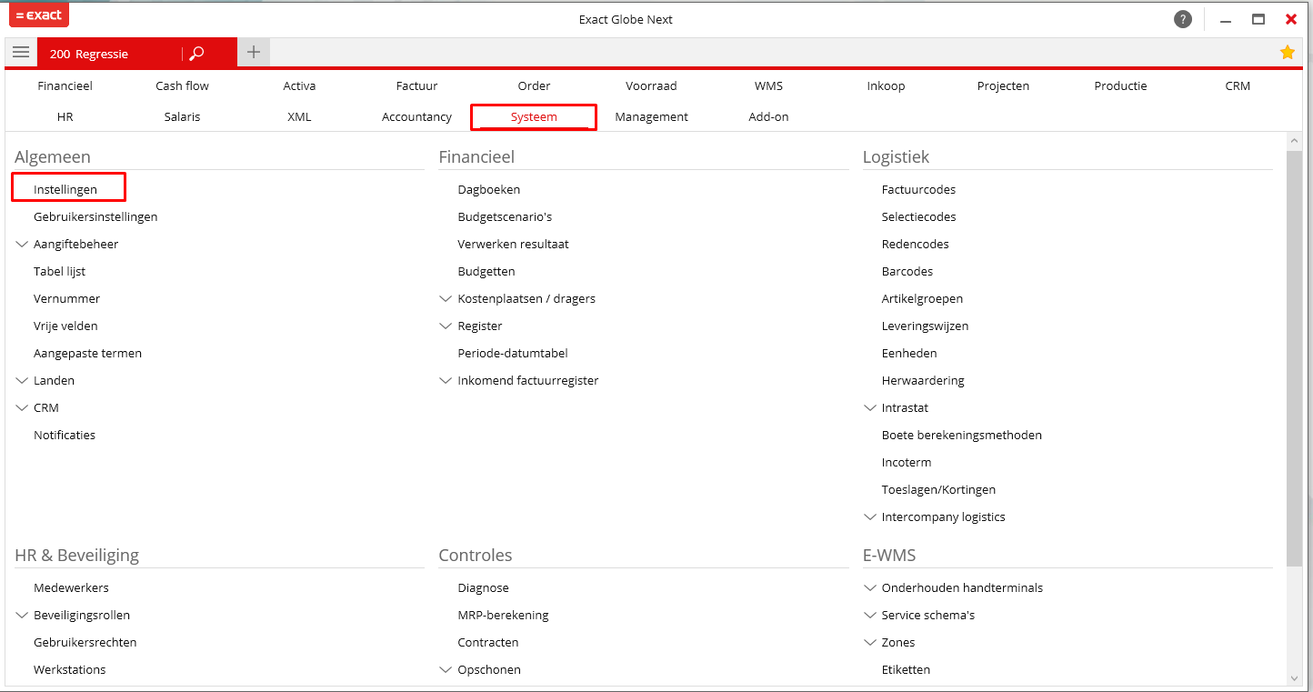The width and height of the screenshot is (1313, 692).
Task: Expand the Aangiftebeheer section
Action: pyautogui.click(x=22, y=245)
